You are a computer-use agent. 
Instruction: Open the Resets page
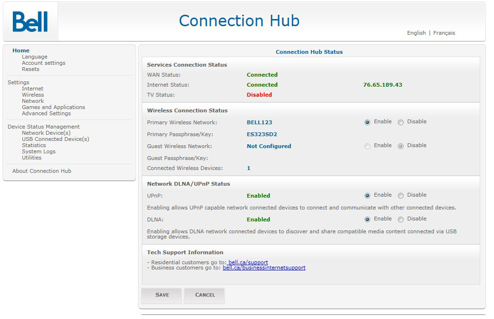click(x=30, y=69)
